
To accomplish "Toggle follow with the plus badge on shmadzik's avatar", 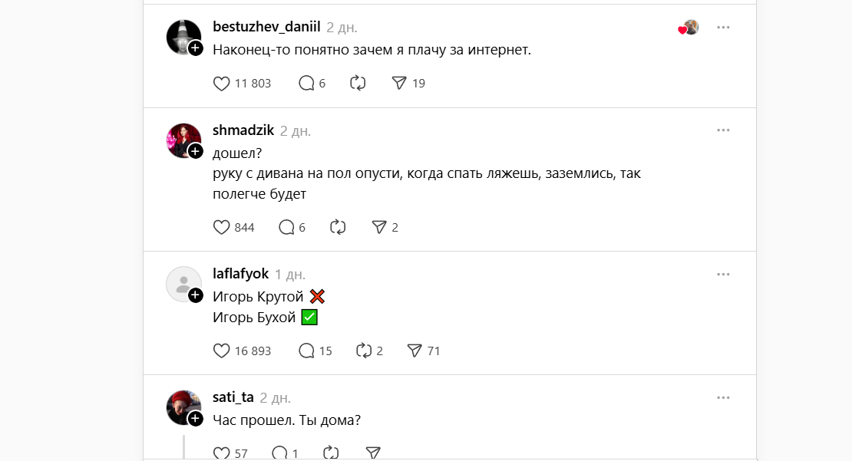I will click(x=194, y=151).
